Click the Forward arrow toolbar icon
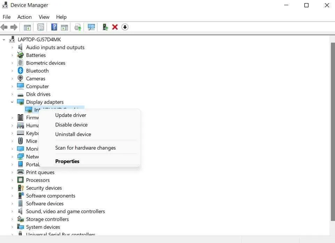Image resolution: width=335 pixels, height=243 pixels. coord(14,27)
